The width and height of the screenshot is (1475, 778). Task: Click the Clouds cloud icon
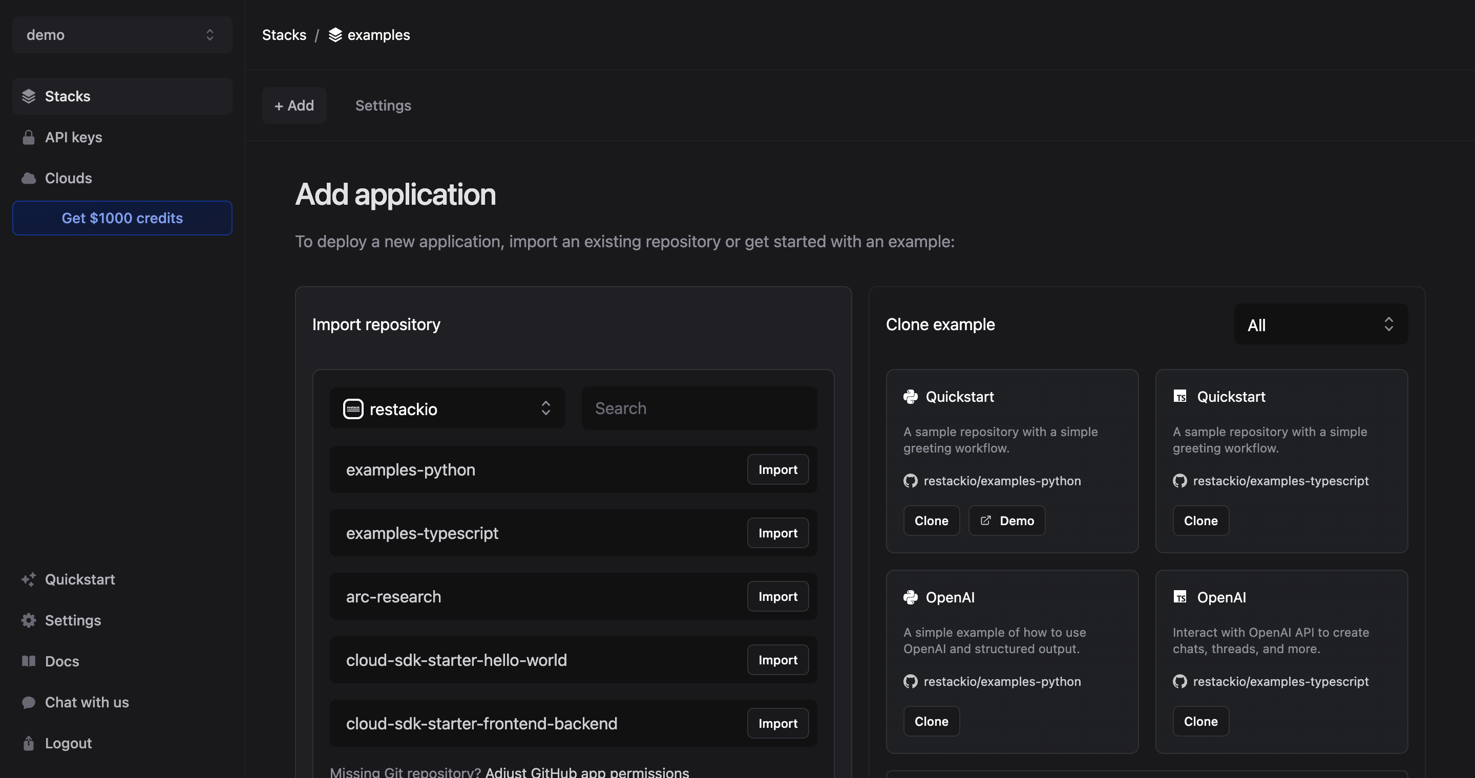coord(29,179)
